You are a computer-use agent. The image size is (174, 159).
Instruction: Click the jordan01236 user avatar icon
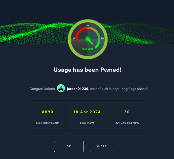61,88
